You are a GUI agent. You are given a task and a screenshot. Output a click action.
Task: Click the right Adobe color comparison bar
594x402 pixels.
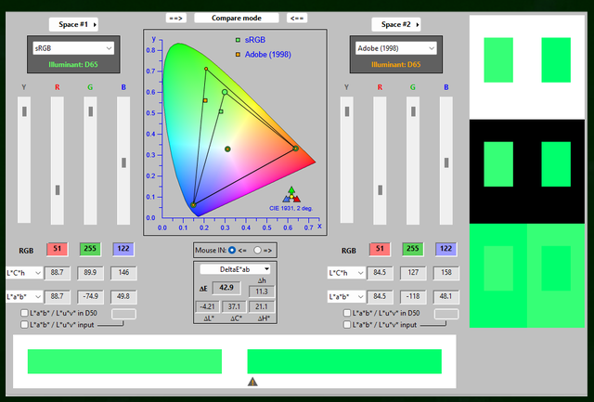tap(344, 361)
